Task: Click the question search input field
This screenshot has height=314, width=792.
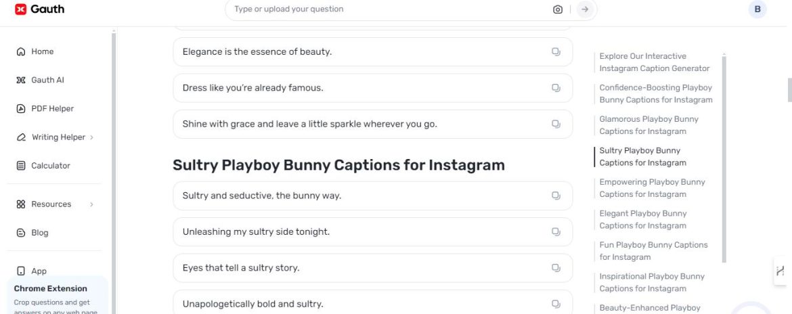Action: [386, 9]
